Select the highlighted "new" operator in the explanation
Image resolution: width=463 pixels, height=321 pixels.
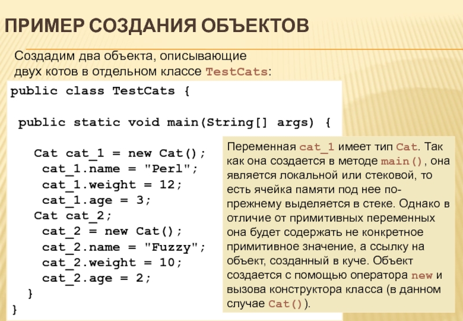[x=420, y=275]
